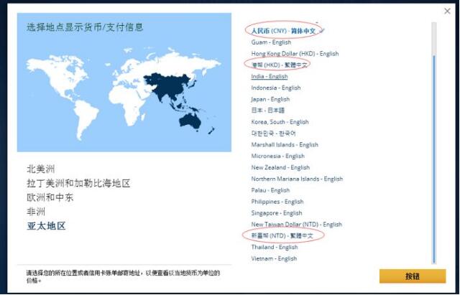Click the country list vertical scrollbar
The width and height of the screenshot is (460, 295).
point(433,144)
